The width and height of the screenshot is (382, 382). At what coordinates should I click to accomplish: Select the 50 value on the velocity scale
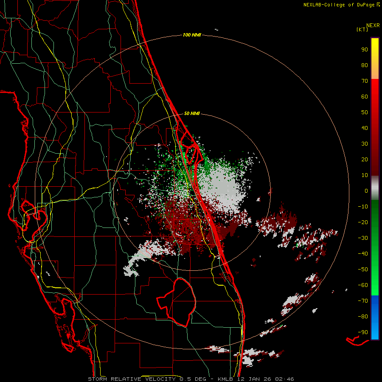[x=365, y=112]
